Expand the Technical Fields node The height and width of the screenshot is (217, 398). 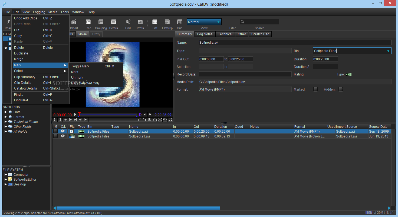[6, 122]
